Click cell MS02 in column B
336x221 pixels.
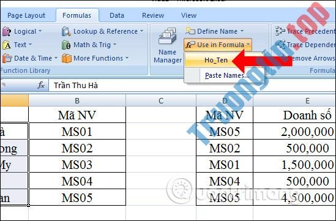click(77, 148)
